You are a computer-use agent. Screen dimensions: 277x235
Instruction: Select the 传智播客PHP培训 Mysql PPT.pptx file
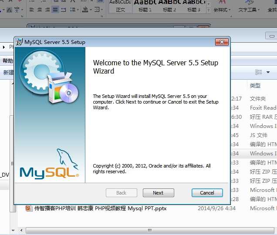100,208
